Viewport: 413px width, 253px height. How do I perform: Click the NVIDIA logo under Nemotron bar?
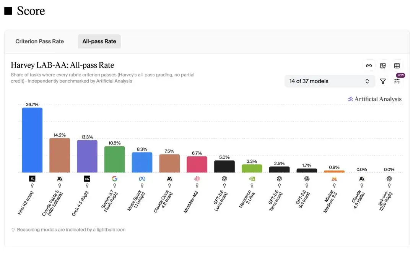point(252,179)
